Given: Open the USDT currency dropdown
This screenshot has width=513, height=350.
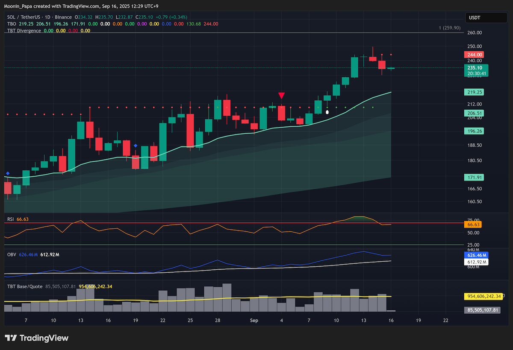Looking at the screenshot, I should click(x=481, y=18).
